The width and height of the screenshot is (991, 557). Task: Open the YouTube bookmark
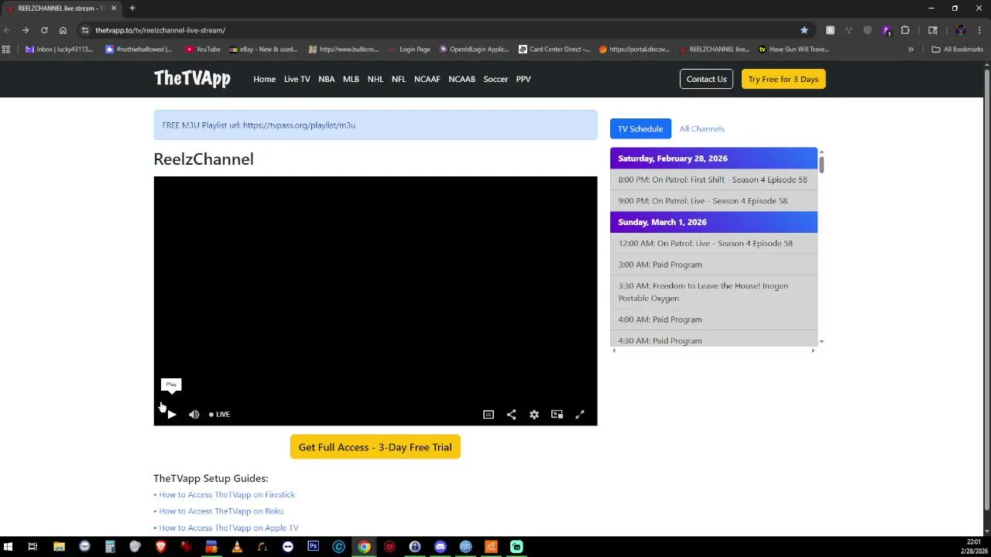(203, 50)
